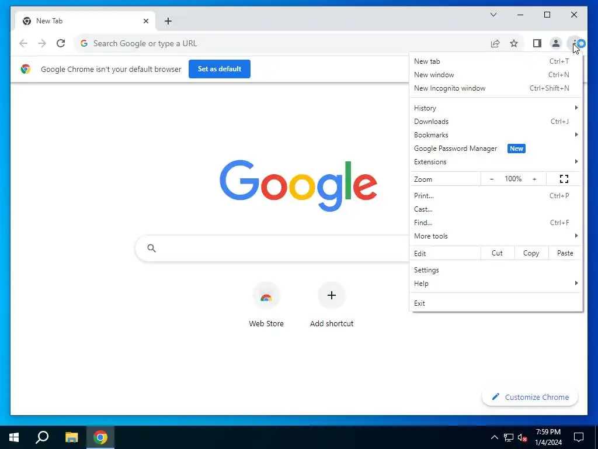
Task: Click the browser back arrow
Action: coord(23,43)
